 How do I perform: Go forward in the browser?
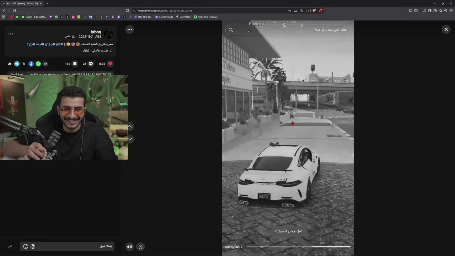(9, 11)
